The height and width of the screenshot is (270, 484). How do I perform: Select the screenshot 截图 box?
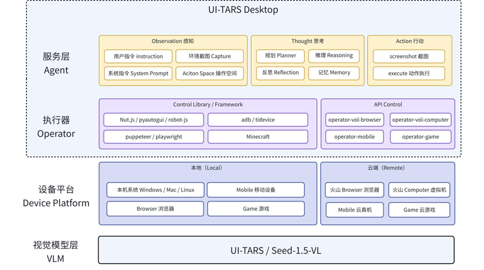click(409, 56)
